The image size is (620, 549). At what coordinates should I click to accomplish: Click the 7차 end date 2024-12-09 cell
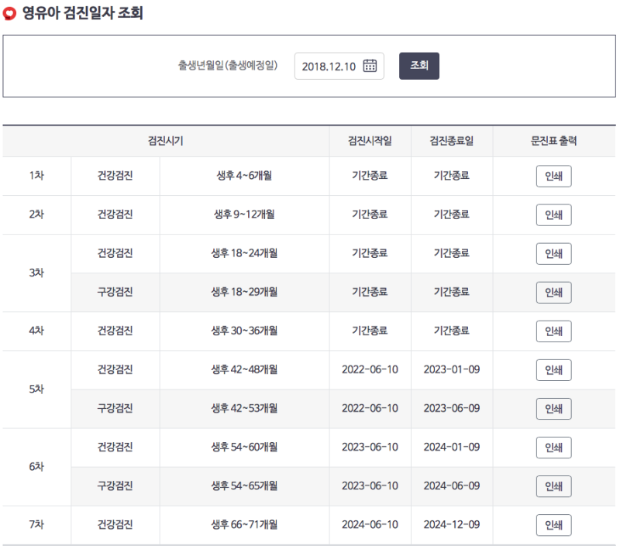(x=452, y=524)
